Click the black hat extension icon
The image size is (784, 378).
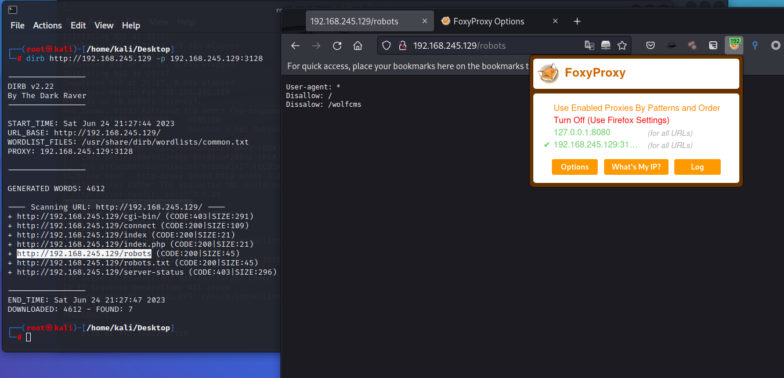click(671, 45)
